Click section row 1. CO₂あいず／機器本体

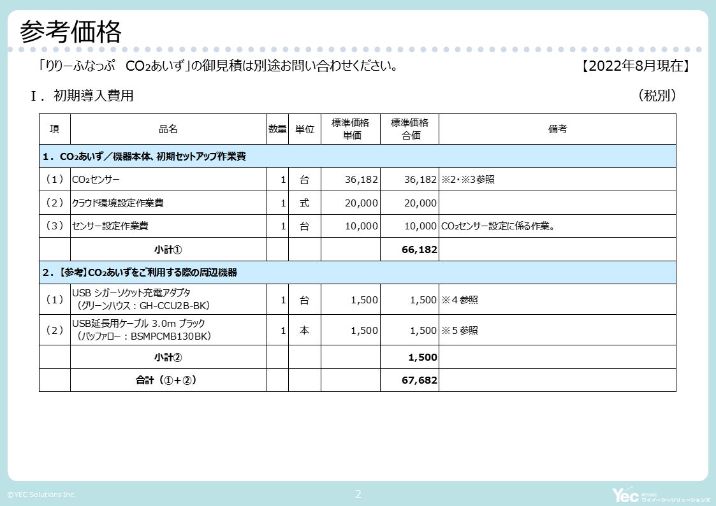coord(358,156)
